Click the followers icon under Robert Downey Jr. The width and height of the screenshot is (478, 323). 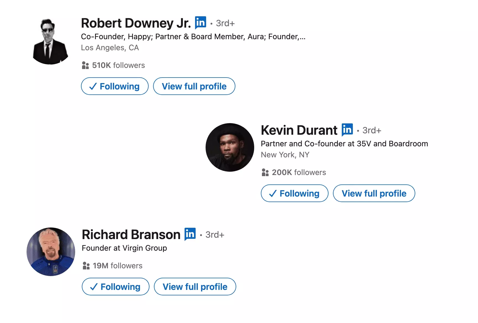(x=85, y=65)
